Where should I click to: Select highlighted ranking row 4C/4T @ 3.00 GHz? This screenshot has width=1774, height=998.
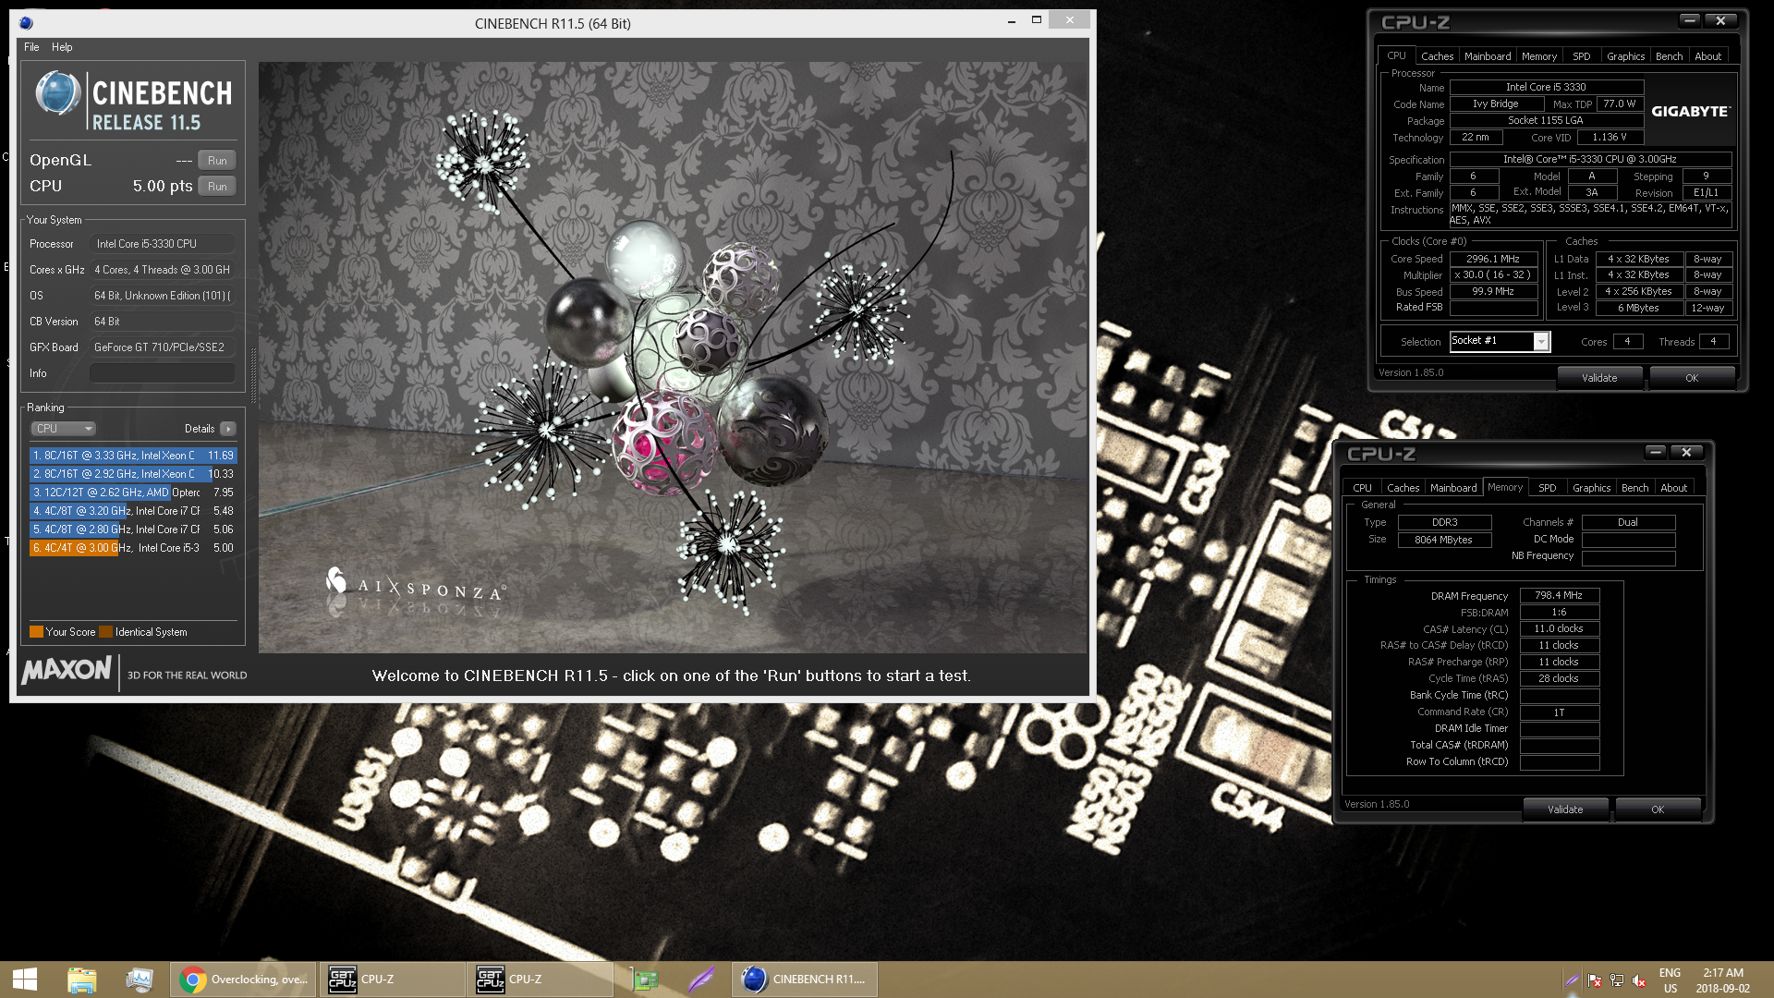tap(133, 548)
